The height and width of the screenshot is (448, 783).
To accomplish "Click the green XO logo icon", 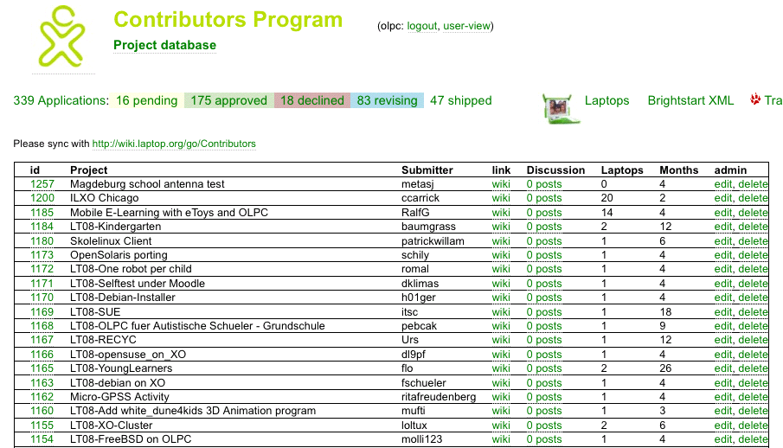I will point(61,36).
